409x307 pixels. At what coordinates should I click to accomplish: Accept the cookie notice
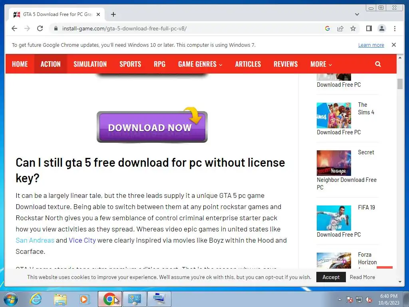coord(331,277)
